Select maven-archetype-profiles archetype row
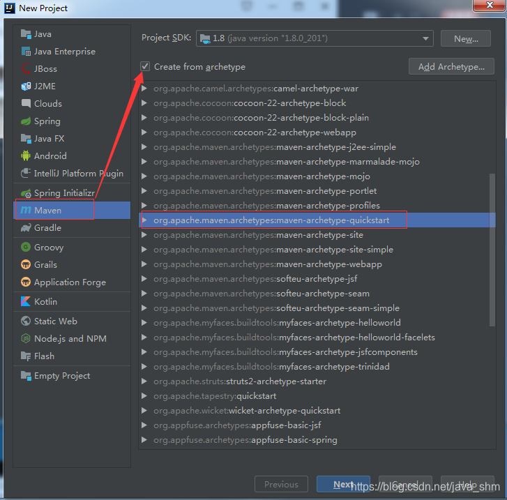 tap(317, 206)
